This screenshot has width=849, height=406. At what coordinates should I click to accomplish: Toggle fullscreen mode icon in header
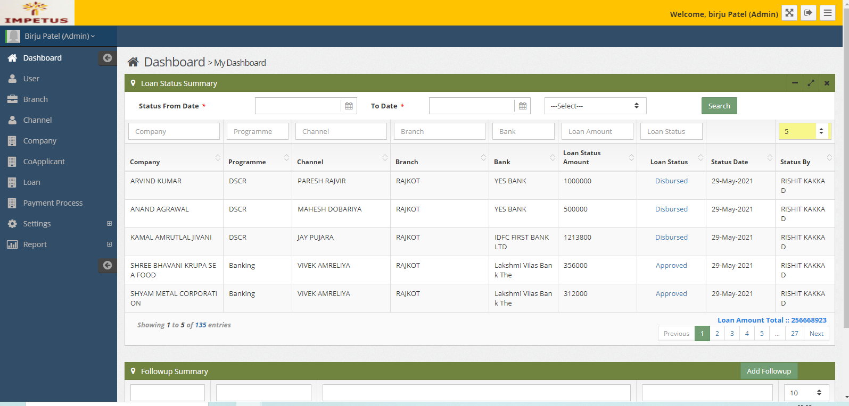[x=789, y=13]
